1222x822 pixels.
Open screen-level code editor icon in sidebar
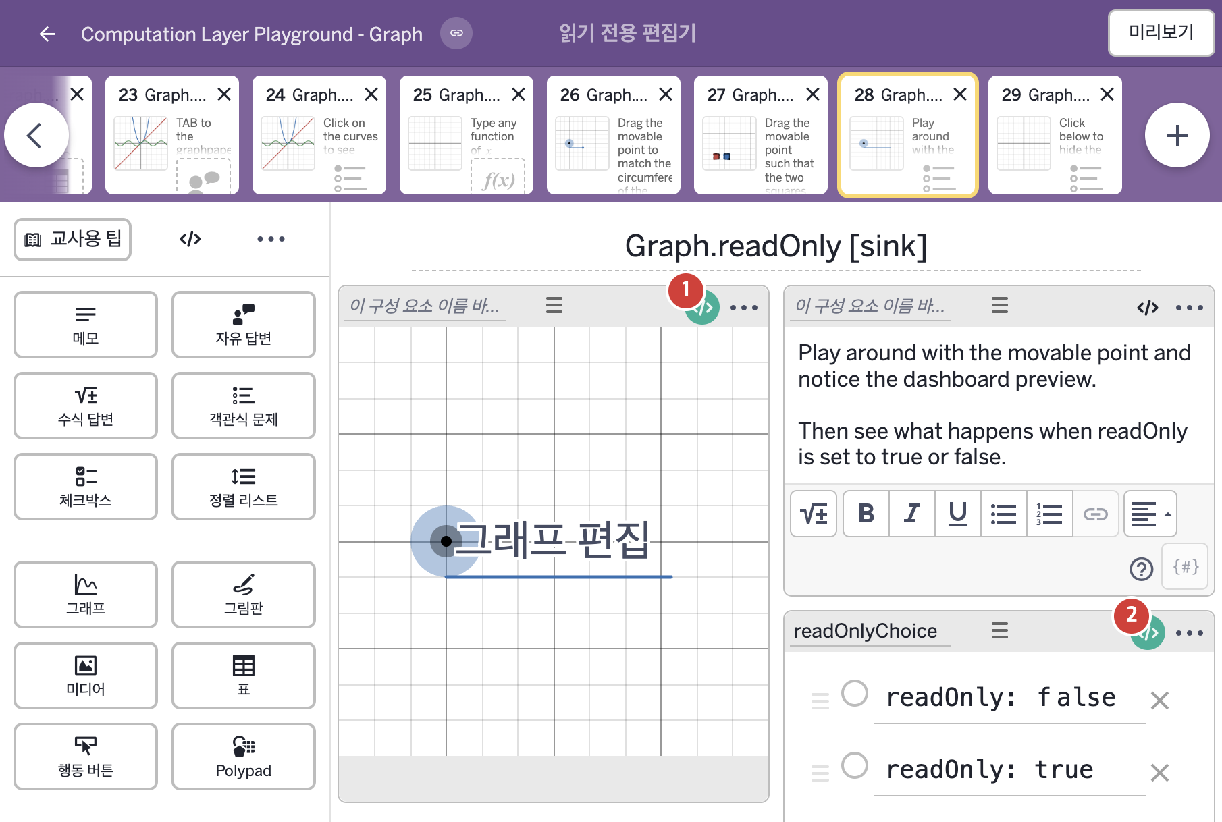pyautogui.click(x=190, y=239)
